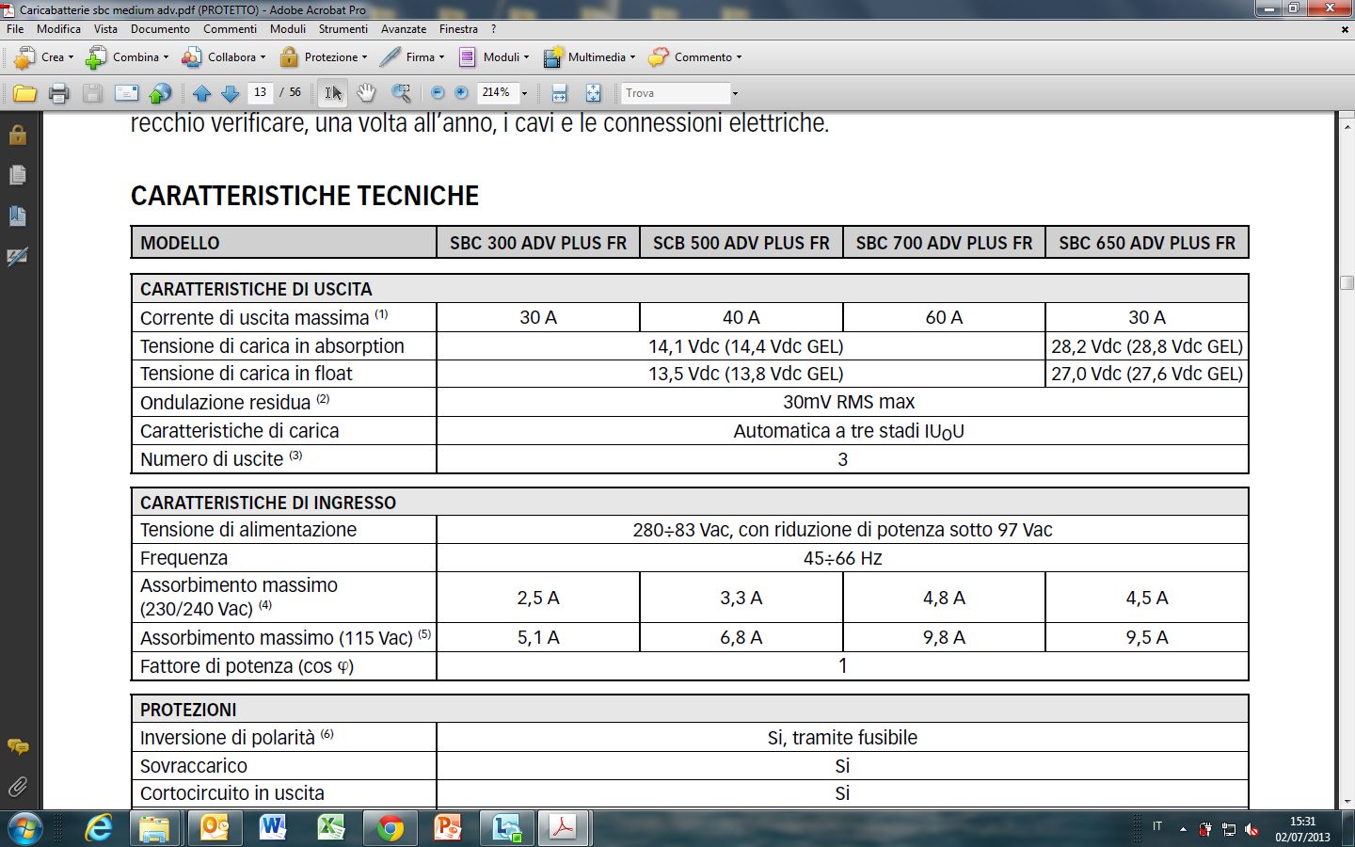Click the Trova search field
Screen dimensions: 1355x847
[x=675, y=93]
